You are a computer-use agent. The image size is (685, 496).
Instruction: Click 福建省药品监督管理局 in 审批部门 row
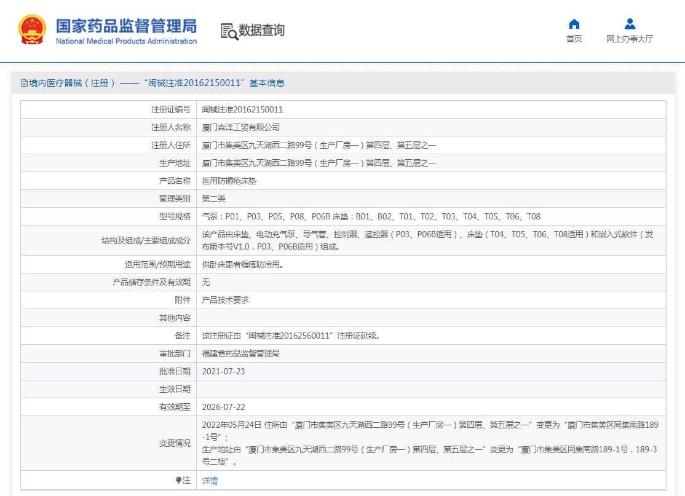(x=240, y=353)
